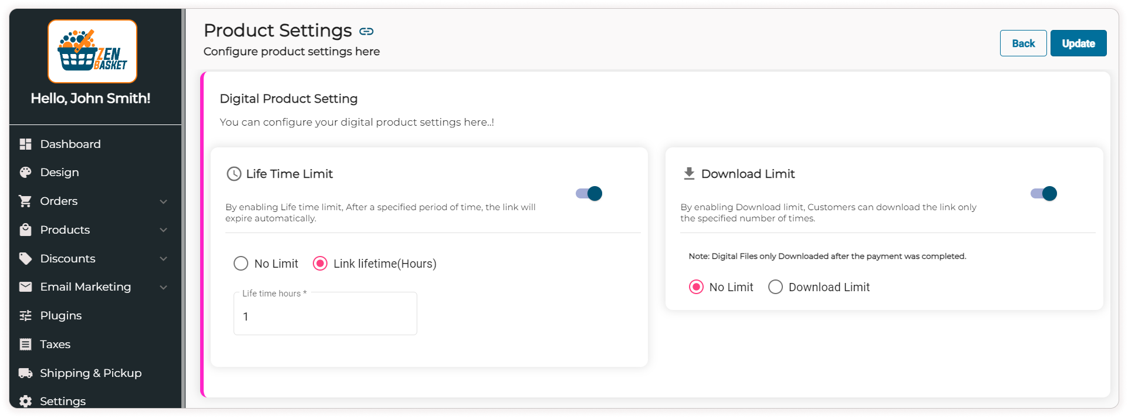
Task: Open the Taxes menu item
Action: point(55,345)
